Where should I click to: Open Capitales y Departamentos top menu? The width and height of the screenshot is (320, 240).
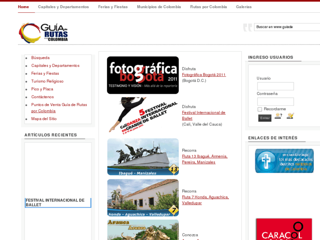tap(63, 7)
